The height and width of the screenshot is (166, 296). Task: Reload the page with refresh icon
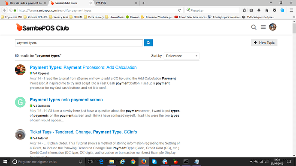pyautogui.click(x=179, y=10)
